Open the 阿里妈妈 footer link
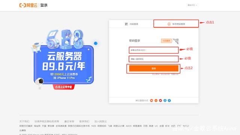 [102, 126]
